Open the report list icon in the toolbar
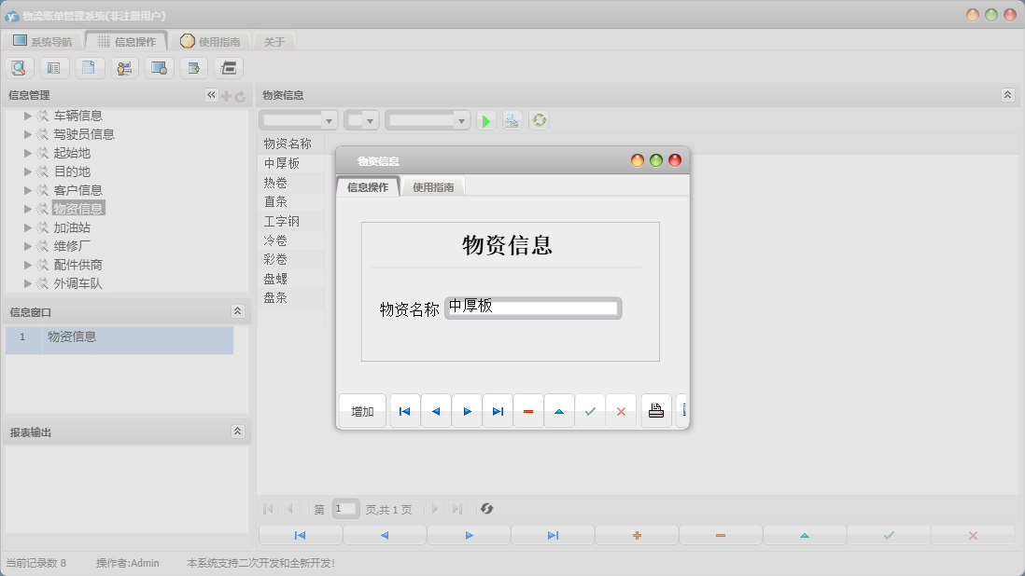 click(x=54, y=67)
